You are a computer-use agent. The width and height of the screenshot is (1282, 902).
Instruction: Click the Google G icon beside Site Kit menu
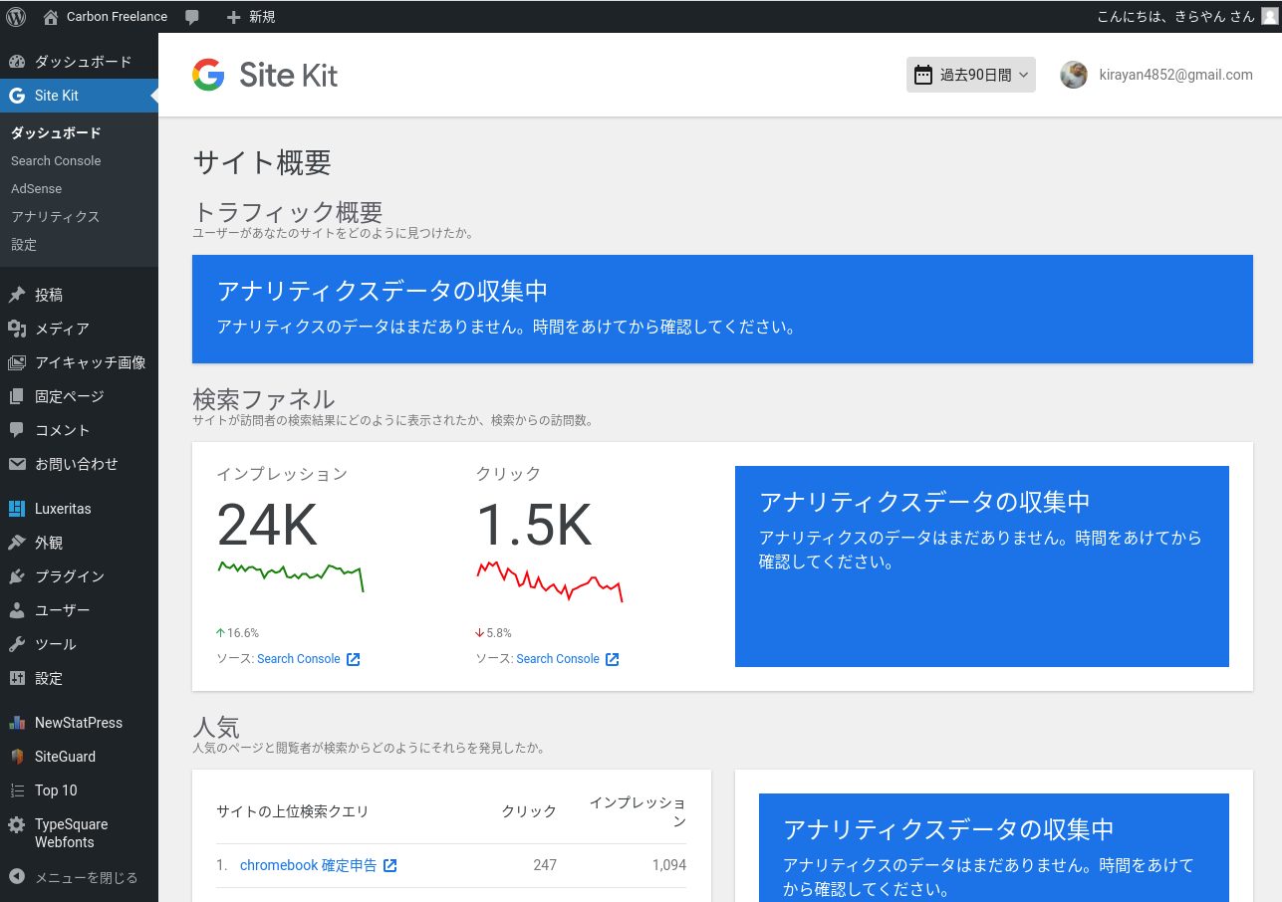(x=16, y=96)
